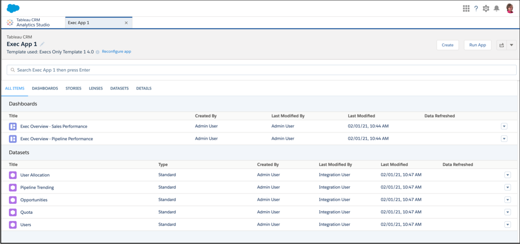Click the user avatar in the header
Image resolution: width=520 pixels, height=244 pixels.
point(510,8)
